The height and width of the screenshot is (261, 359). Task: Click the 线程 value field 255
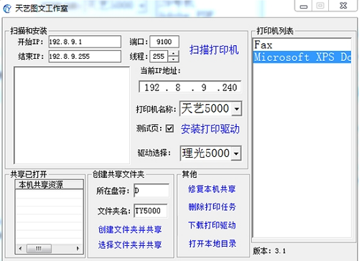coord(159,57)
